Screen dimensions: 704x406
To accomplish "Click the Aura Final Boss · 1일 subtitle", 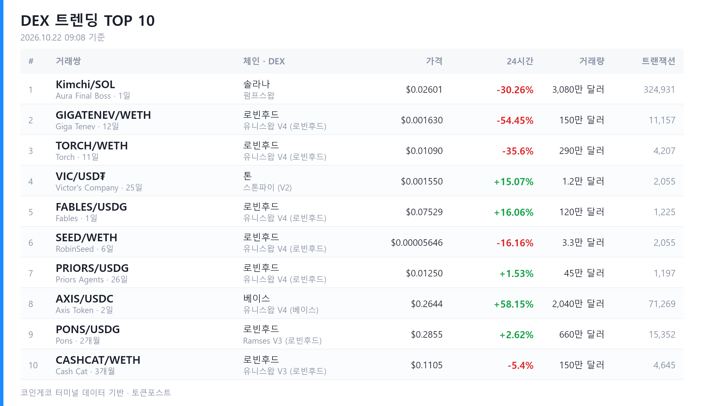I will (x=93, y=96).
